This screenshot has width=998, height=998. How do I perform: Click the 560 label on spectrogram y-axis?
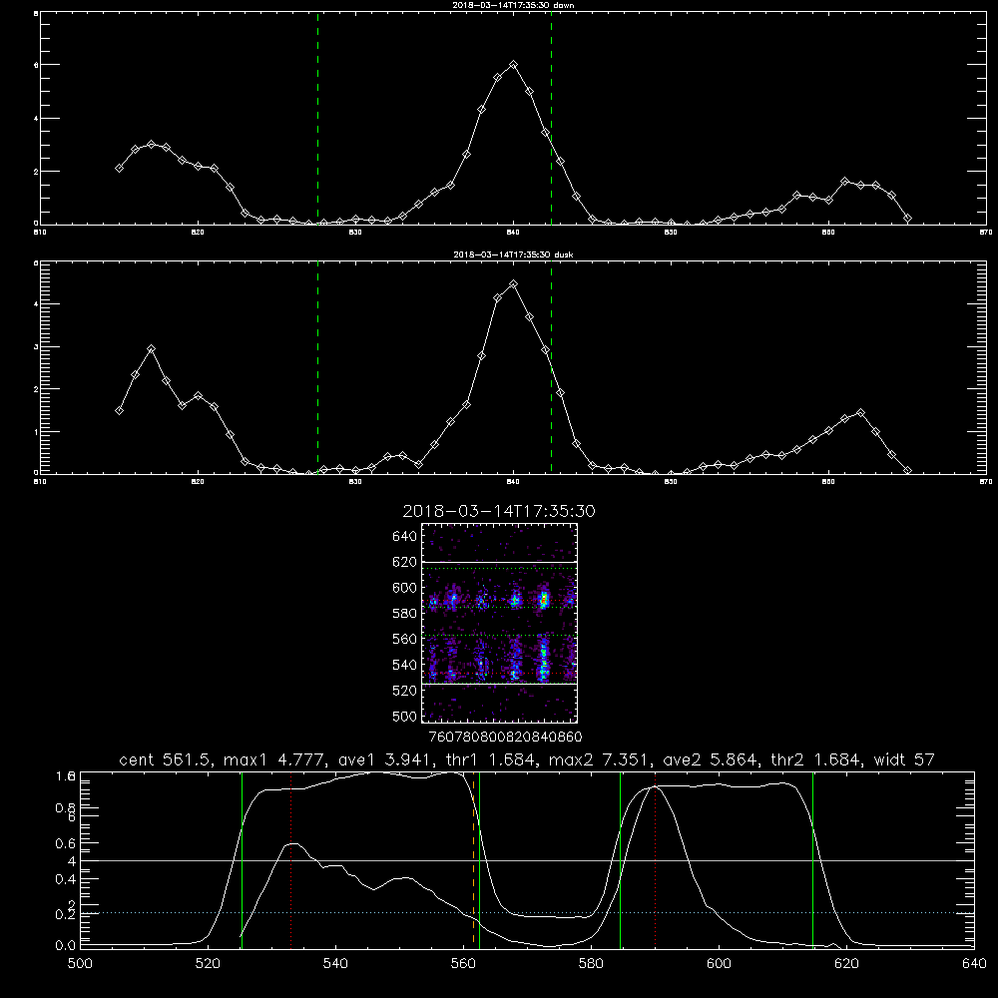(405, 639)
